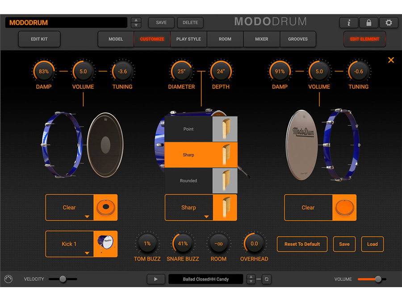Click the Kick 1 drum thumbnail
Image resolution: width=402 pixels, height=301 pixels.
click(x=105, y=244)
